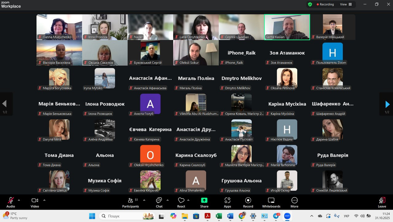Open the Chat panel
The width and height of the screenshot is (393, 222).
[159, 202]
